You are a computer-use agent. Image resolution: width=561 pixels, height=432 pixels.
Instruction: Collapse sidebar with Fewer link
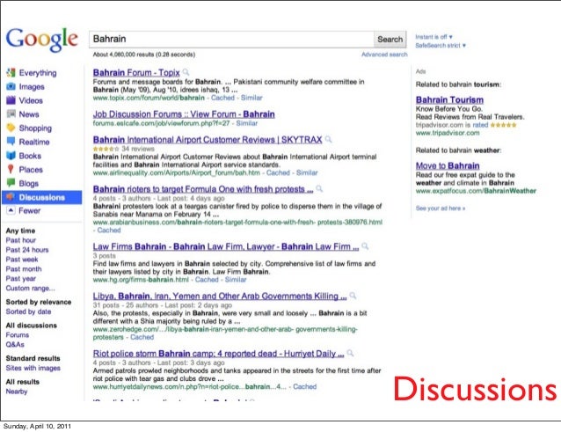[x=29, y=210]
